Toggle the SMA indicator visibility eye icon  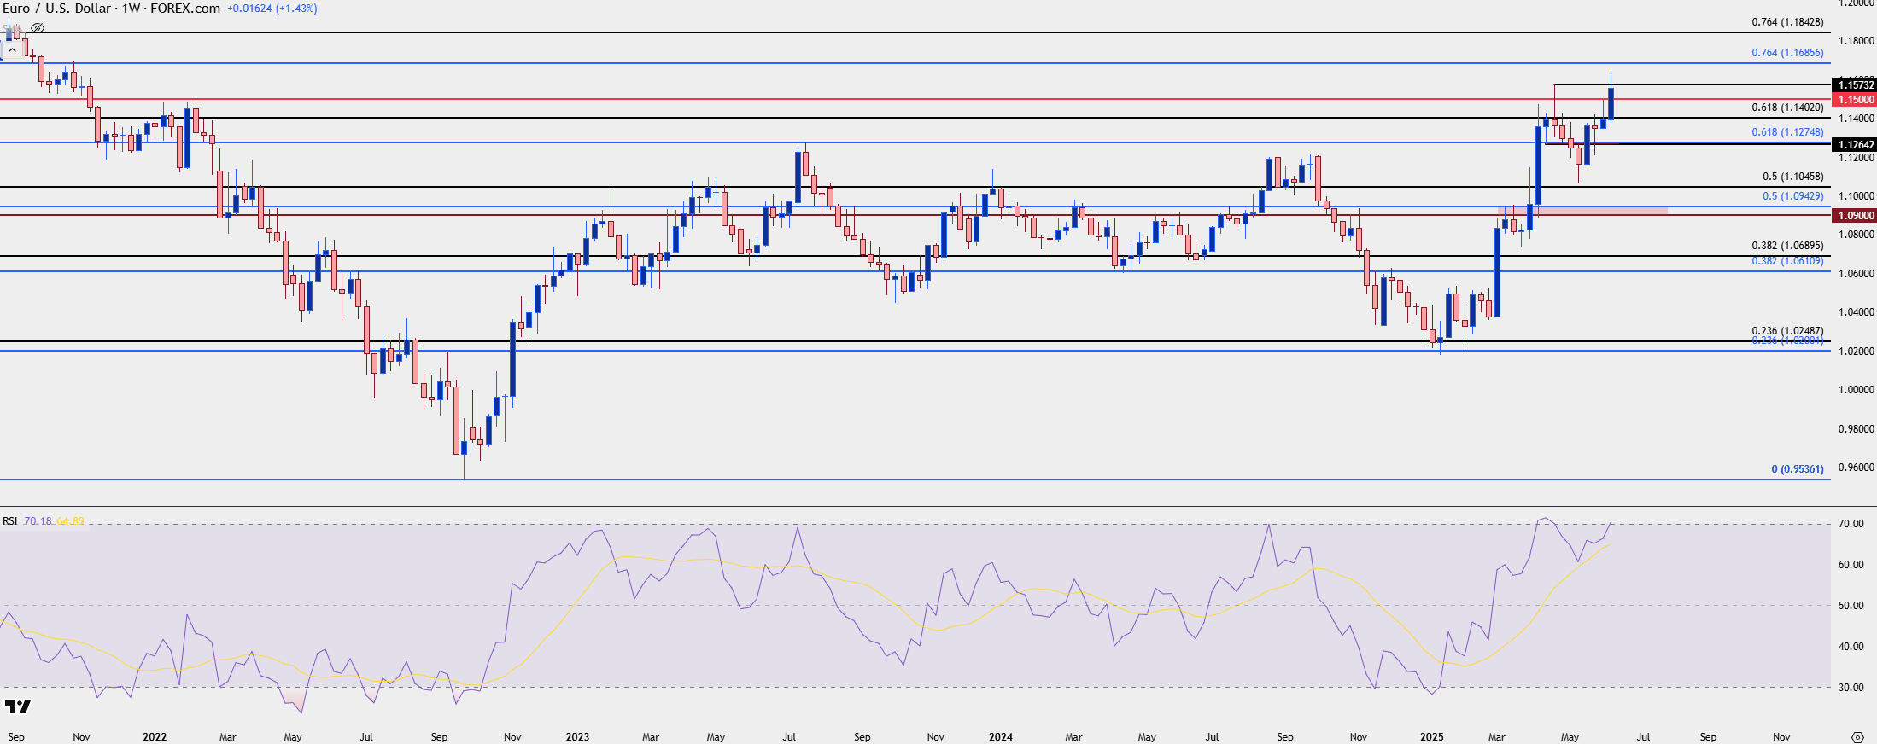(x=37, y=28)
